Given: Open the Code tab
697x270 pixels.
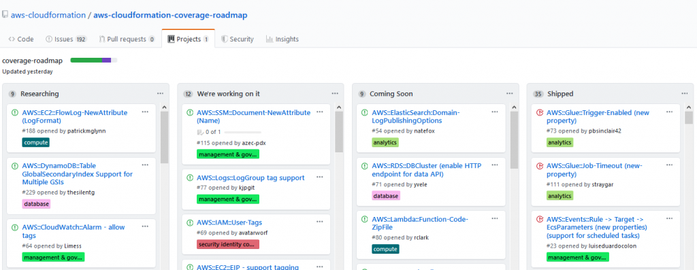Looking at the screenshot, I should 21,39.
